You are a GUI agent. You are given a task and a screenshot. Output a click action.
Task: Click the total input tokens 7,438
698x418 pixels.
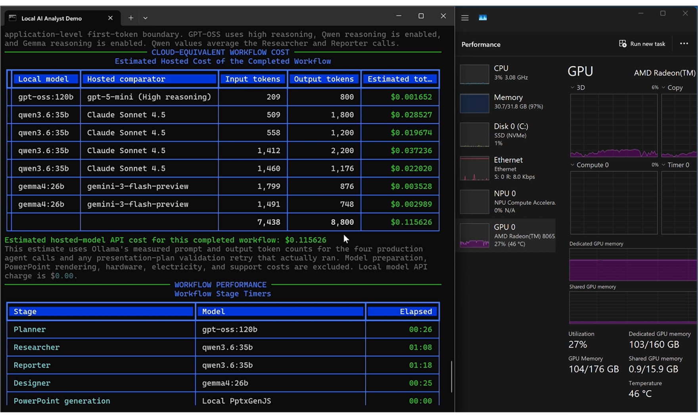(269, 222)
